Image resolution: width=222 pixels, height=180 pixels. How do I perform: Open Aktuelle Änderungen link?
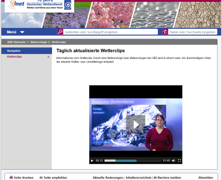point(108,178)
